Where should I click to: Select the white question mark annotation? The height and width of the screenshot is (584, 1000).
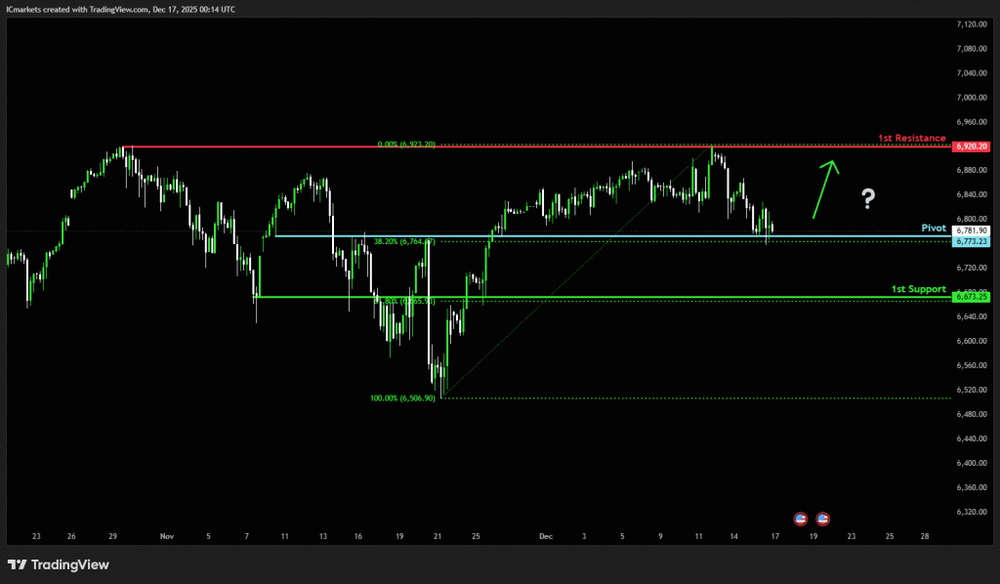click(x=867, y=199)
